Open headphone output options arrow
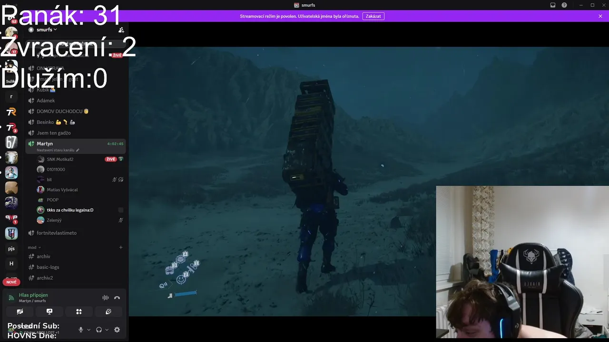 tap(107, 330)
